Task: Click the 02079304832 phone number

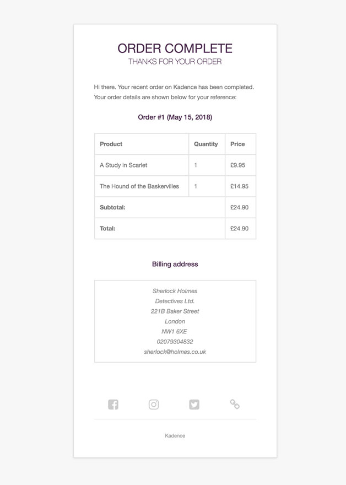Action: tap(175, 342)
